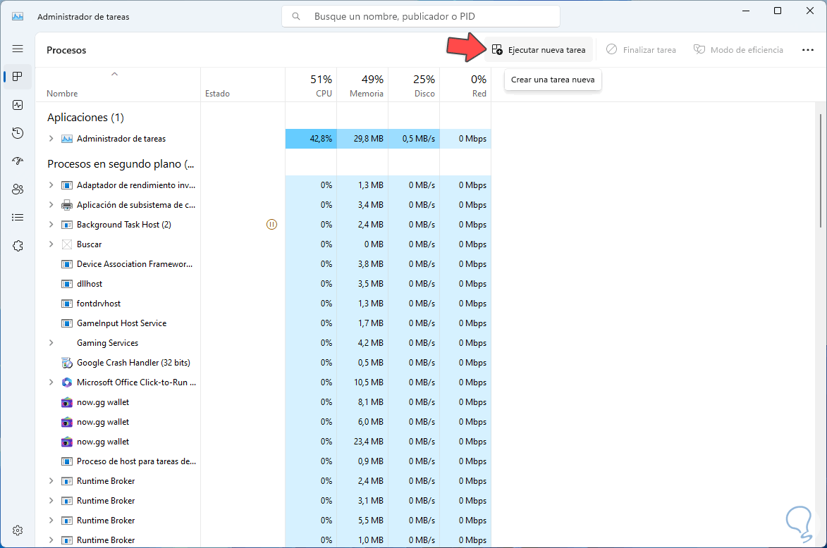The height and width of the screenshot is (548, 827).
Task: Click the suspended status icon for Background Task Host
Action: tap(271, 225)
